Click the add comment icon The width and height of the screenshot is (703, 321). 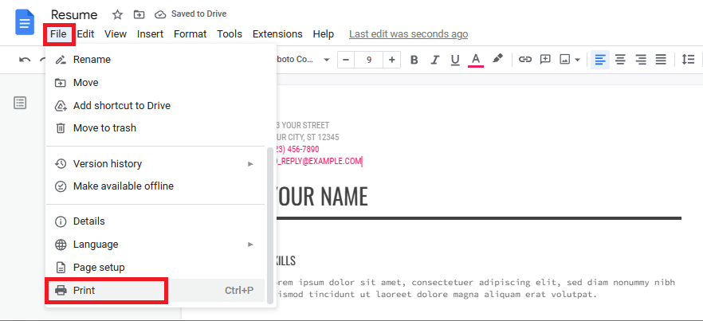click(546, 60)
